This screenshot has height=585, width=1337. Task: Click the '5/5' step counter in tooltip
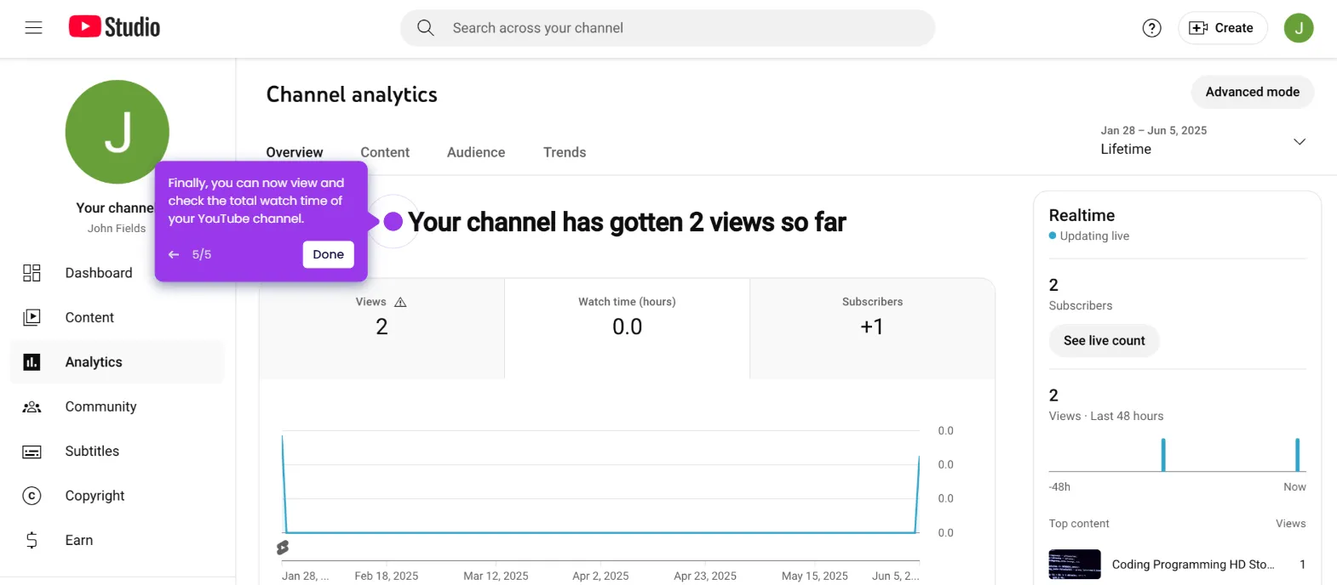click(x=202, y=254)
